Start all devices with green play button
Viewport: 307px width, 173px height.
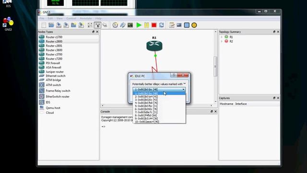pyautogui.click(x=139, y=25)
